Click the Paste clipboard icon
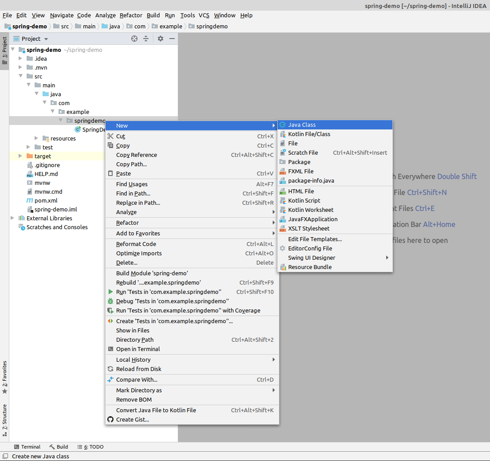 pos(110,173)
